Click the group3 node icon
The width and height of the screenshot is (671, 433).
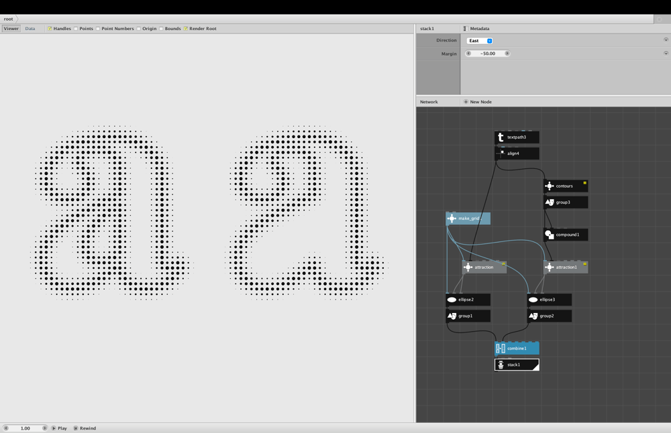pyautogui.click(x=550, y=202)
